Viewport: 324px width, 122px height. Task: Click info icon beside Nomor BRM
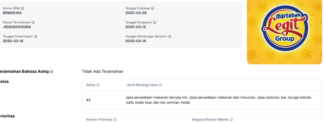tap(23, 9)
